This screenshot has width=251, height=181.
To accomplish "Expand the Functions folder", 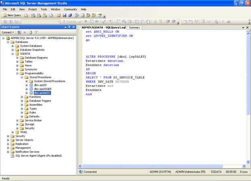I will (22, 97).
